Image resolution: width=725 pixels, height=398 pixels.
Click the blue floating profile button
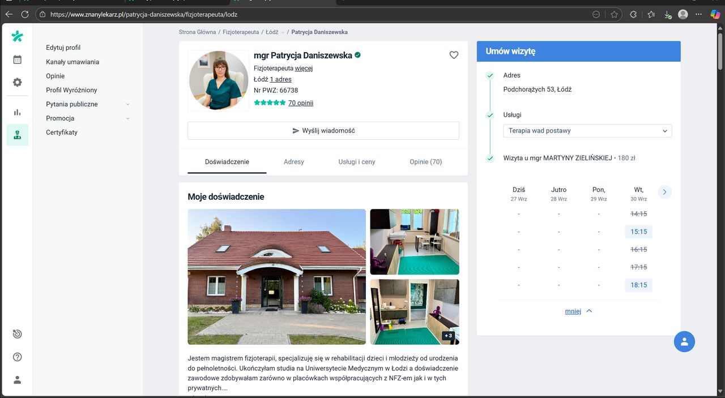[x=684, y=341]
